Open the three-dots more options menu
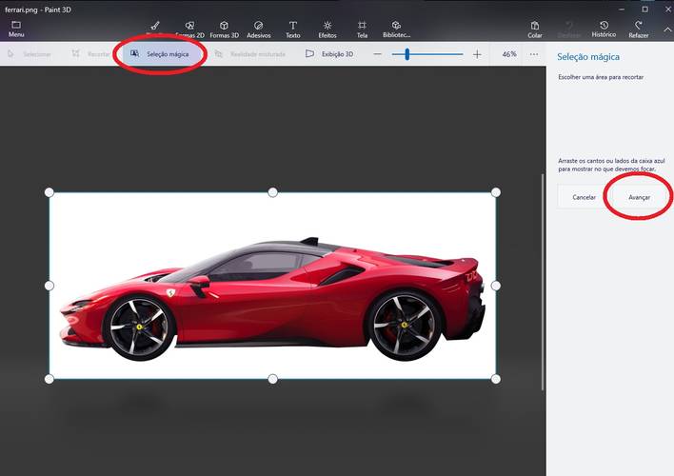Screen dimensions: 674x476 [x=533, y=54]
